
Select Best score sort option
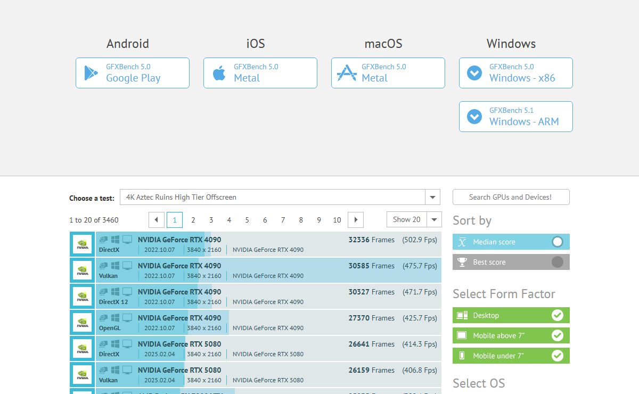point(511,262)
